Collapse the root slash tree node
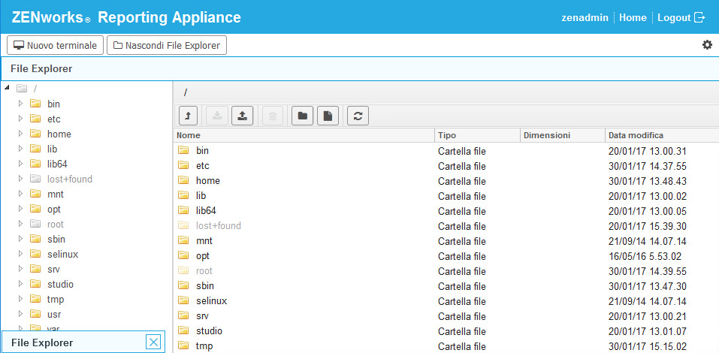 8,89
